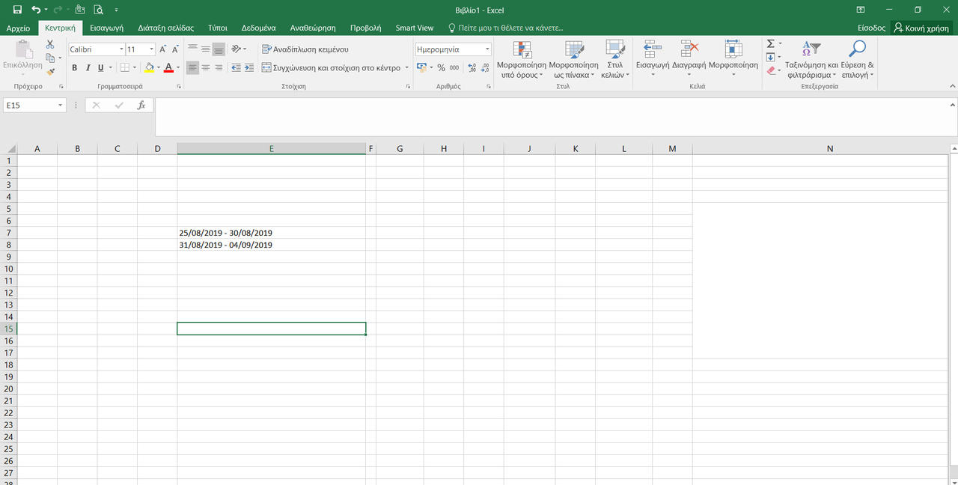Open the fill color dropdown arrow
Image resolution: width=958 pixels, height=485 pixels.
(158, 67)
